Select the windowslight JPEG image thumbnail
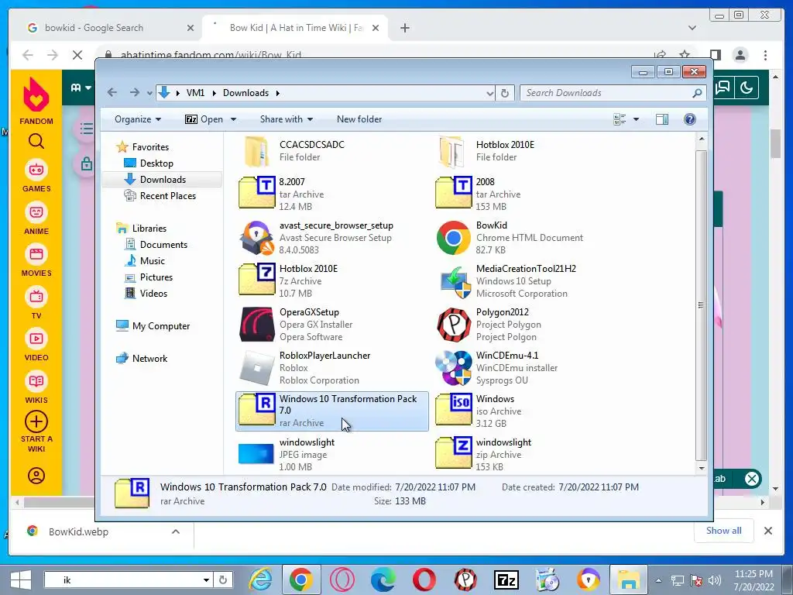The image size is (793, 595). (x=256, y=454)
